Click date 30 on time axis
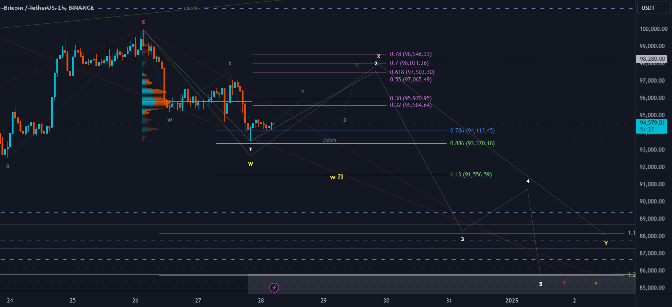This screenshot has width=672, height=307. [x=386, y=300]
